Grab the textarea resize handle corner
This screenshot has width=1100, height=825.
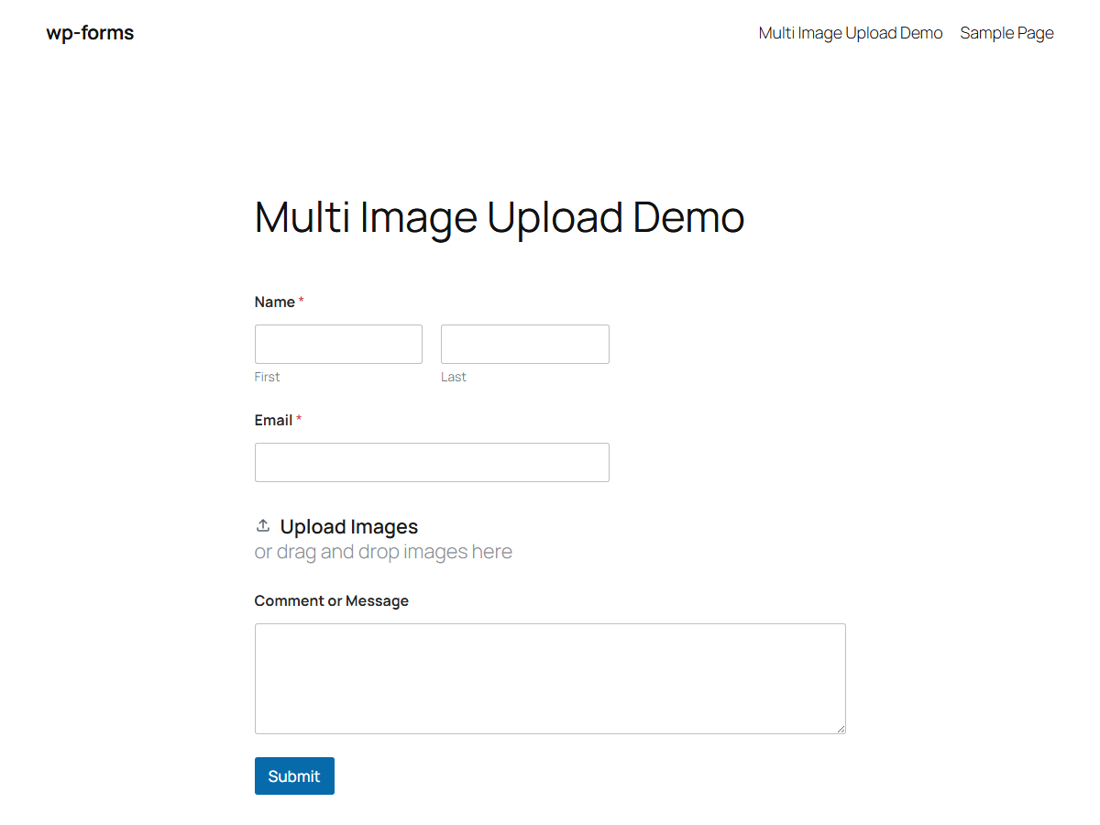(x=840, y=728)
